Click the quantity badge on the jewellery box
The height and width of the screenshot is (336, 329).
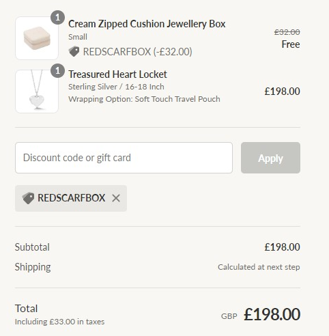[57, 18]
